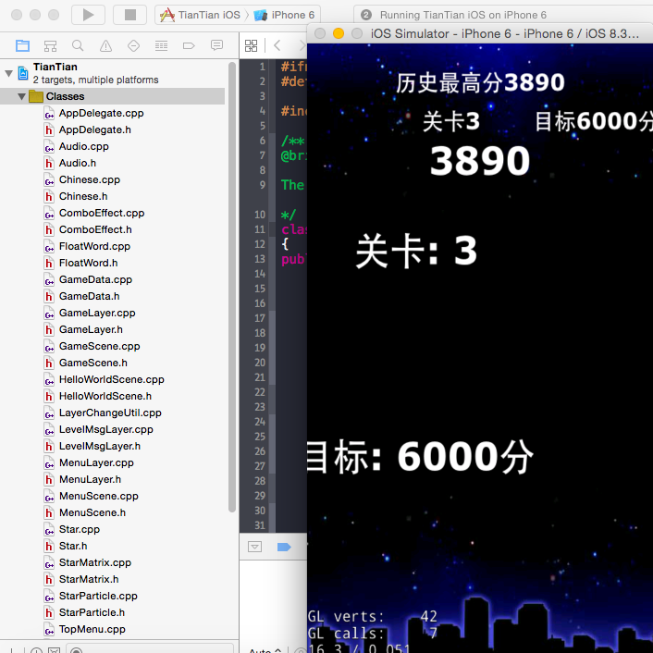Open Audio.cpp
This screenshot has height=653, width=653.
(x=84, y=146)
